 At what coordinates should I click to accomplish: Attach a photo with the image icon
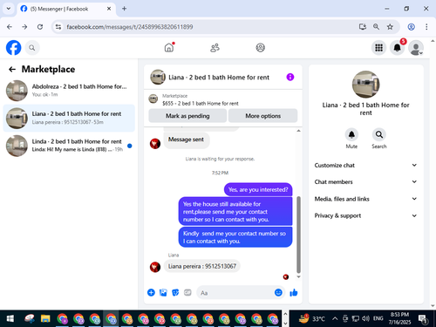[x=163, y=292]
